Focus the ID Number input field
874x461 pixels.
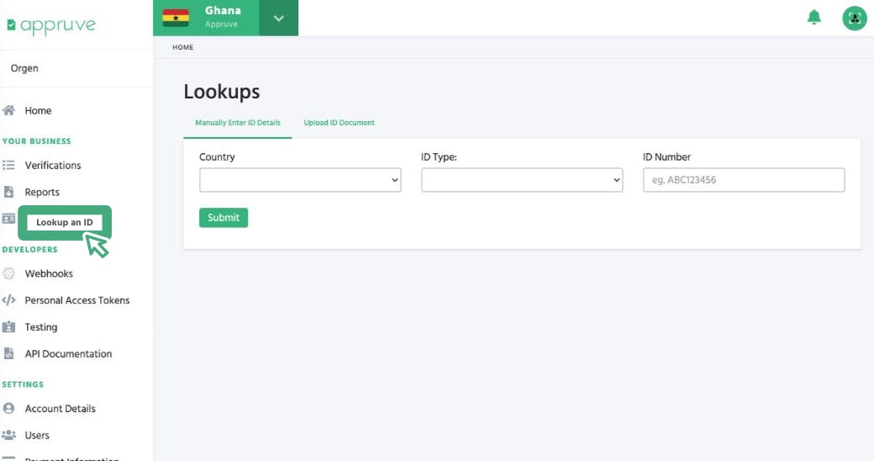click(744, 180)
